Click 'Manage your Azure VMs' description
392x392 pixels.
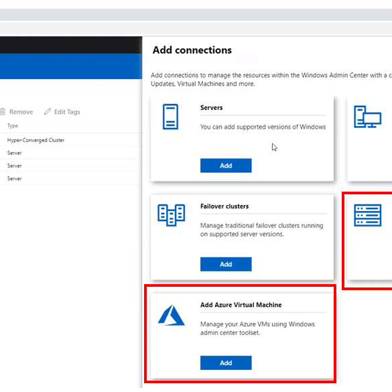[x=257, y=328]
